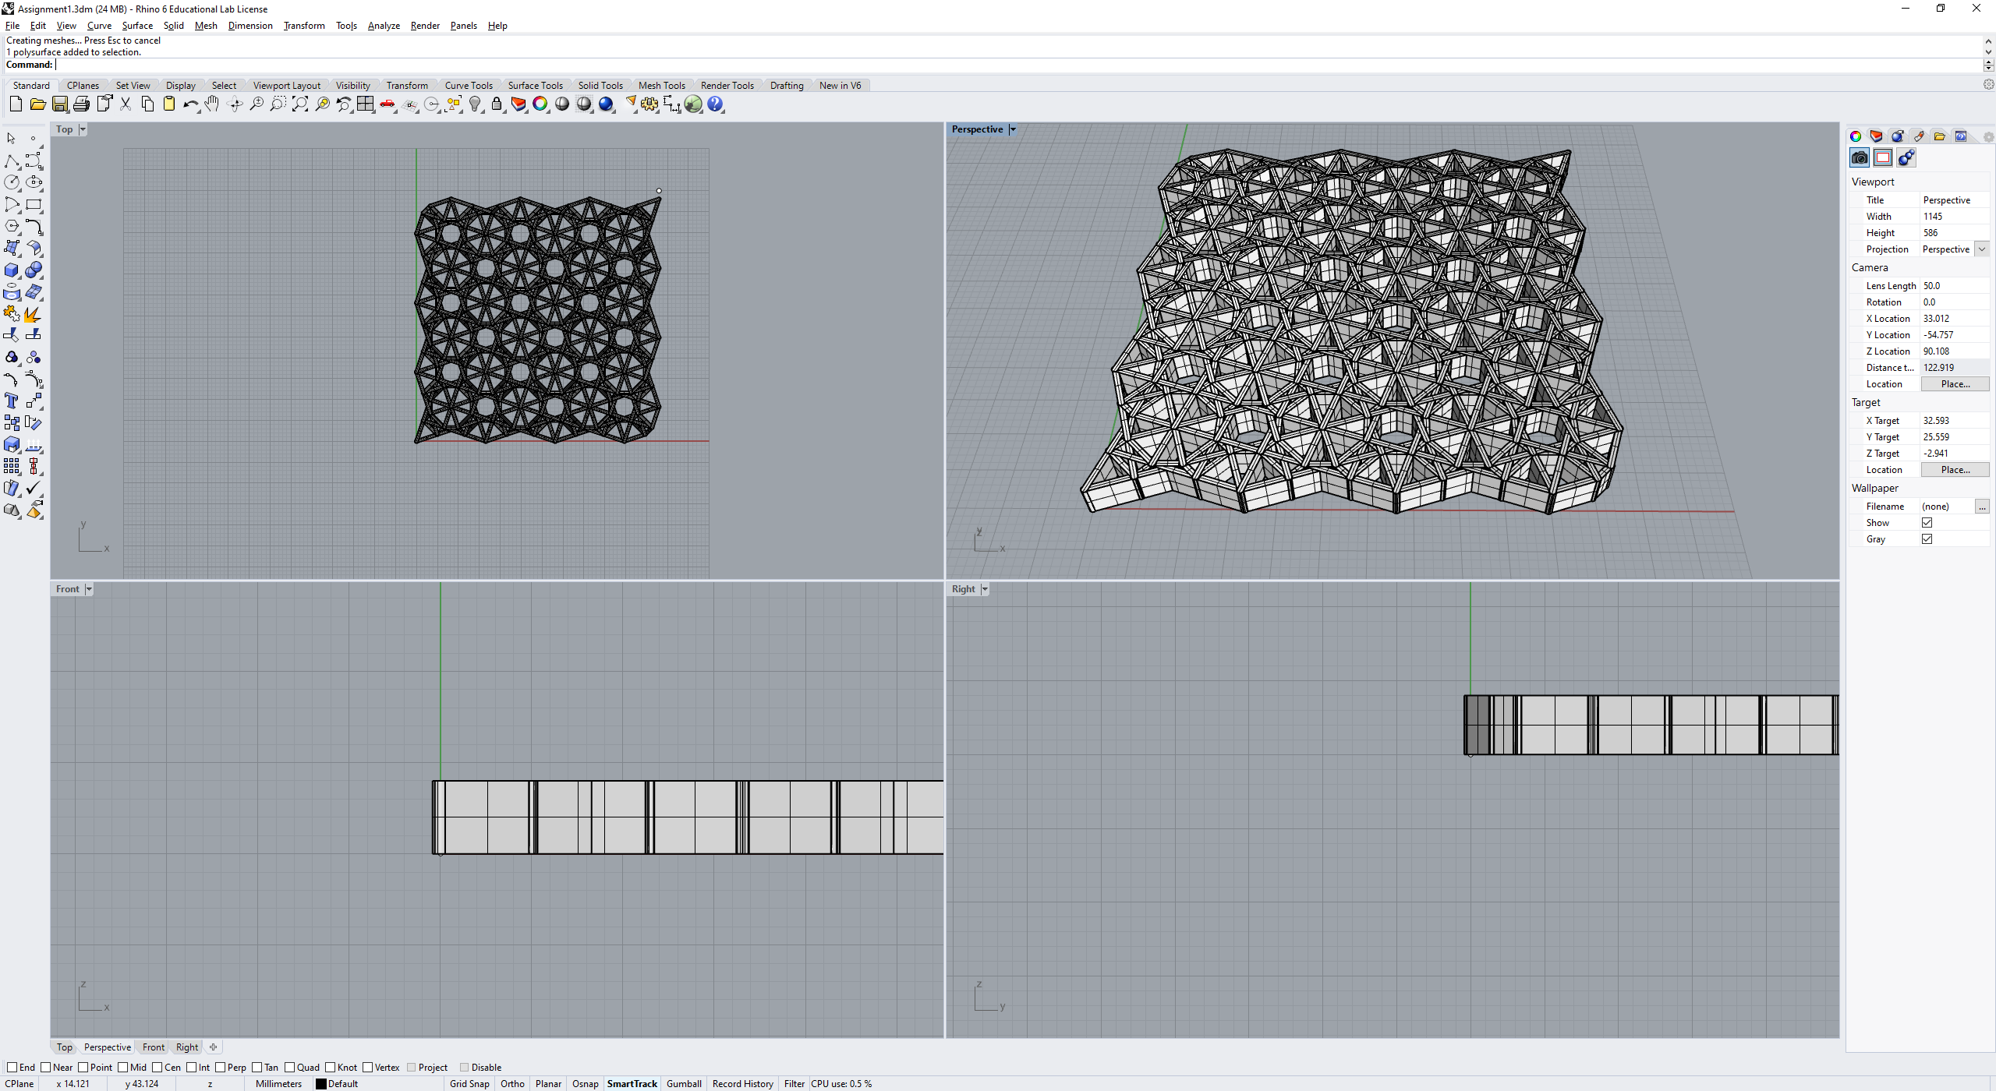Select the Pan hand tool
The image size is (1996, 1091).
pos(212,104)
